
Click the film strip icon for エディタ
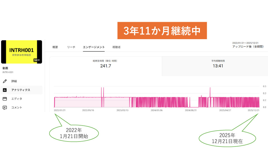(x=5, y=99)
